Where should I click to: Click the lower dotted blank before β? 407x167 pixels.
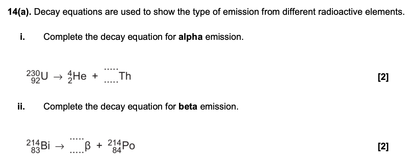click(x=77, y=153)
